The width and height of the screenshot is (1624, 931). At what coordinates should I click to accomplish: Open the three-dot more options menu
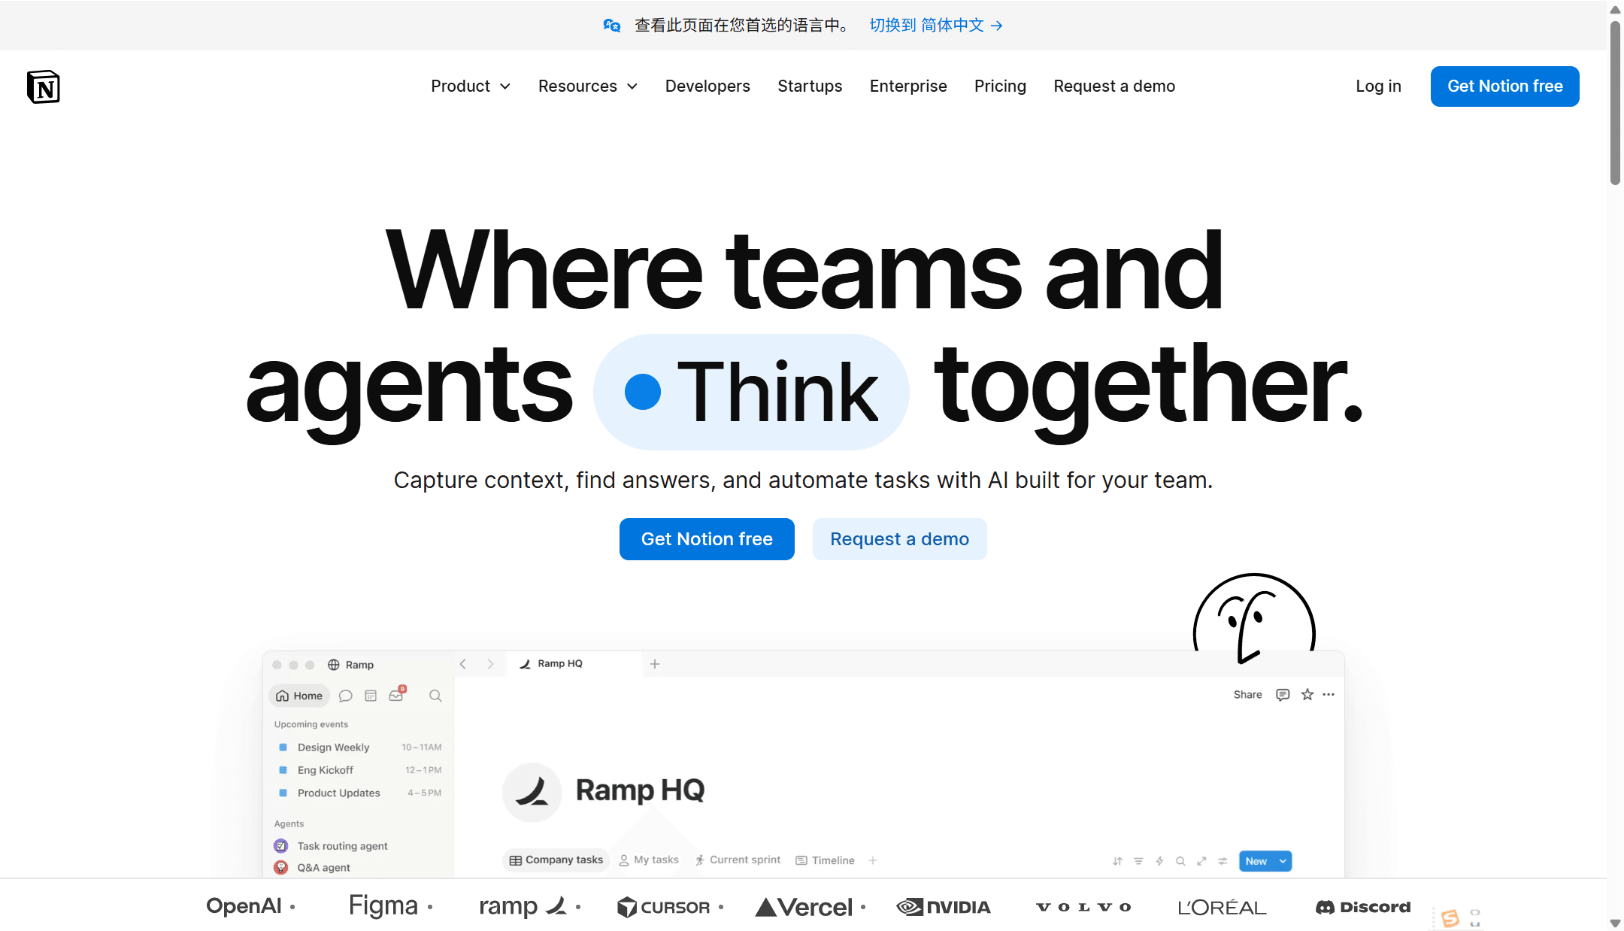(x=1329, y=695)
